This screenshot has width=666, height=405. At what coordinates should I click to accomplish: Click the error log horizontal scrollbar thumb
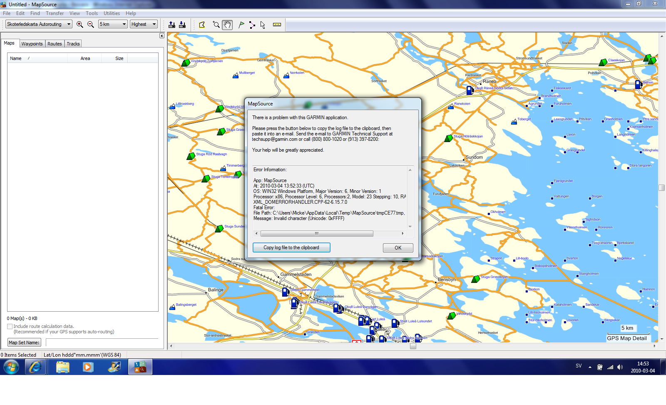coord(317,233)
